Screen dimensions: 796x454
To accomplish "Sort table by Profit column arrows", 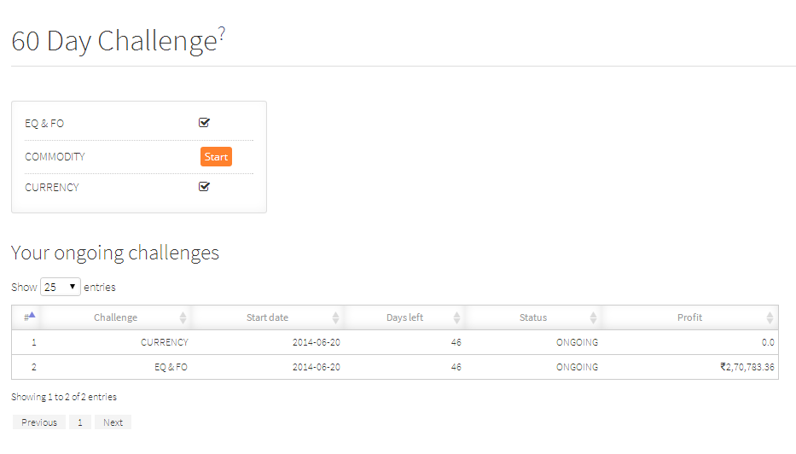I will [770, 318].
